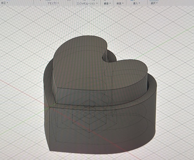Open the アセンブリ (Assemble) dropdown menu
The image size is (194, 160).
tap(53, 3)
